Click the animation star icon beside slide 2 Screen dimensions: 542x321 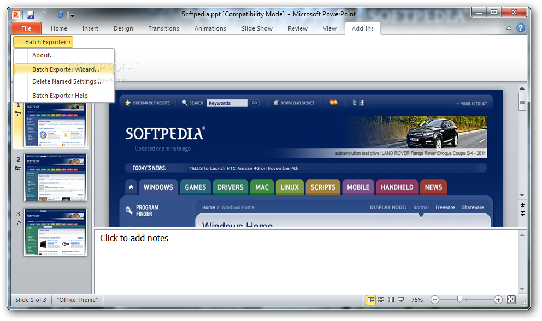tap(19, 168)
